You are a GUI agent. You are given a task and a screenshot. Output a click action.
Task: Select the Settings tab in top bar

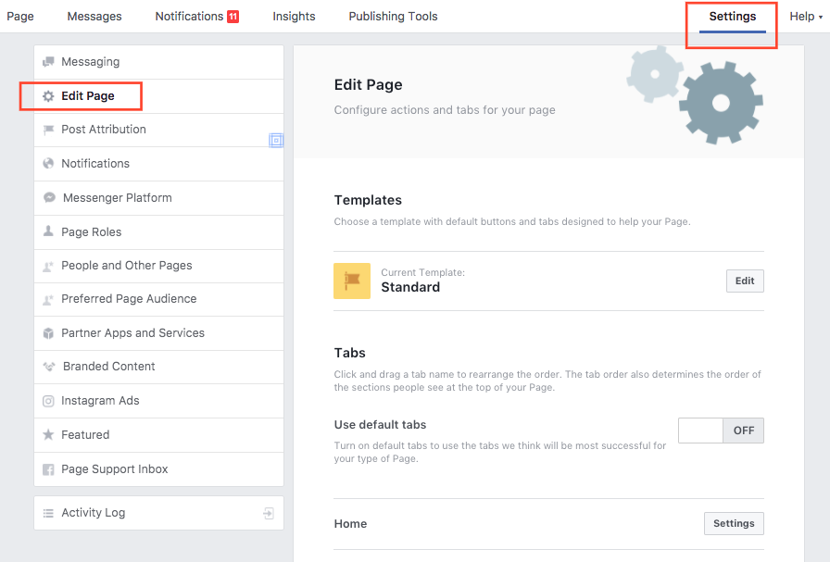pyautogui.click(x=733, y=17)
